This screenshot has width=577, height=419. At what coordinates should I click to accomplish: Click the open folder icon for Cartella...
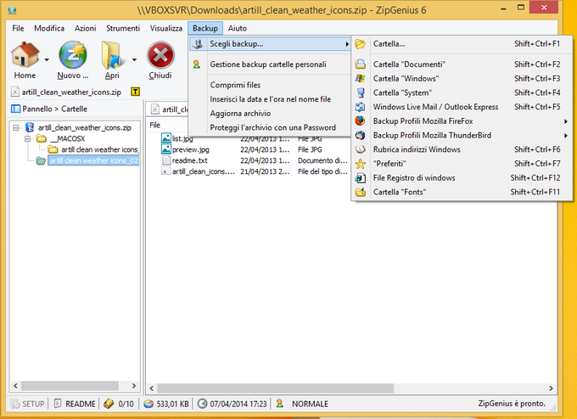click(x=361, y=44)
